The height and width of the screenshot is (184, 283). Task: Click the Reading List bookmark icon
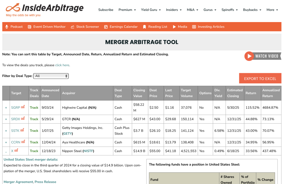coord(144,27)
